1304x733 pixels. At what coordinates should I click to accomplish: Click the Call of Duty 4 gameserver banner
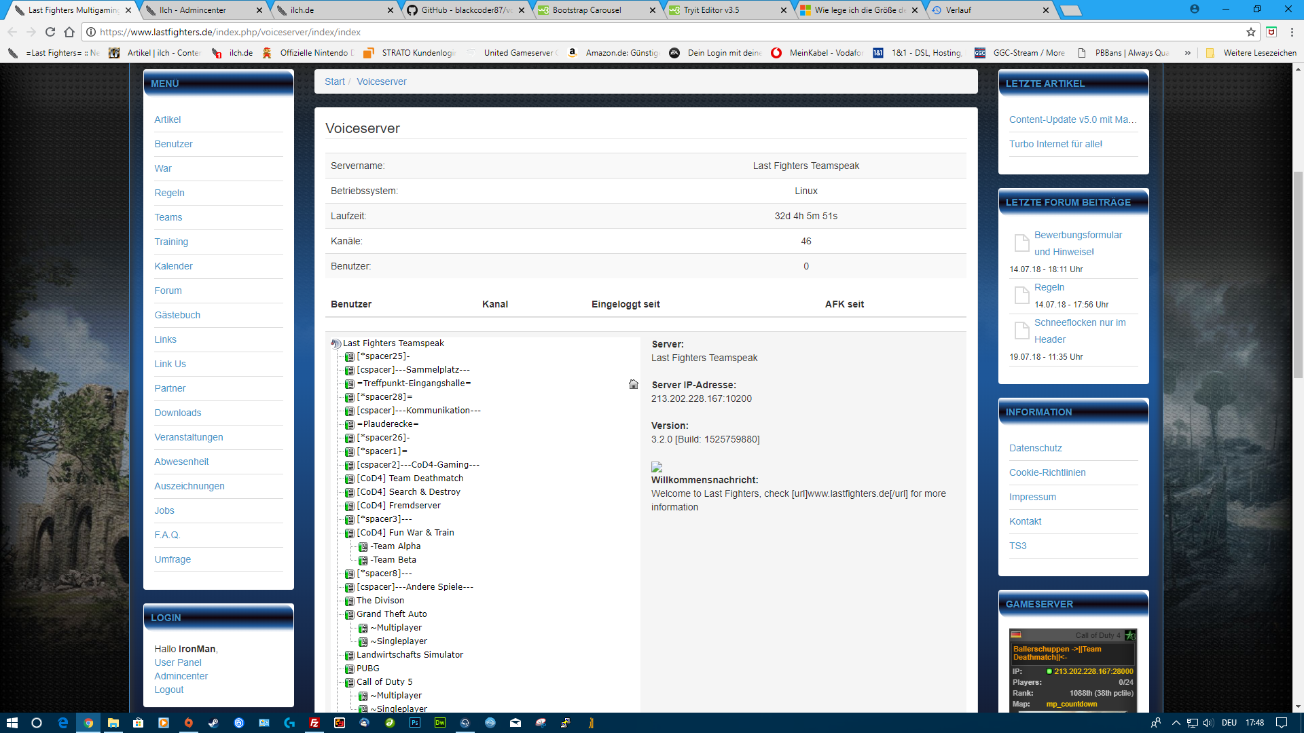[x=1072, y=670]
